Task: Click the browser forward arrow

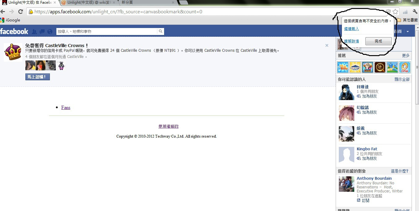Action: click(x=11, y=12)
